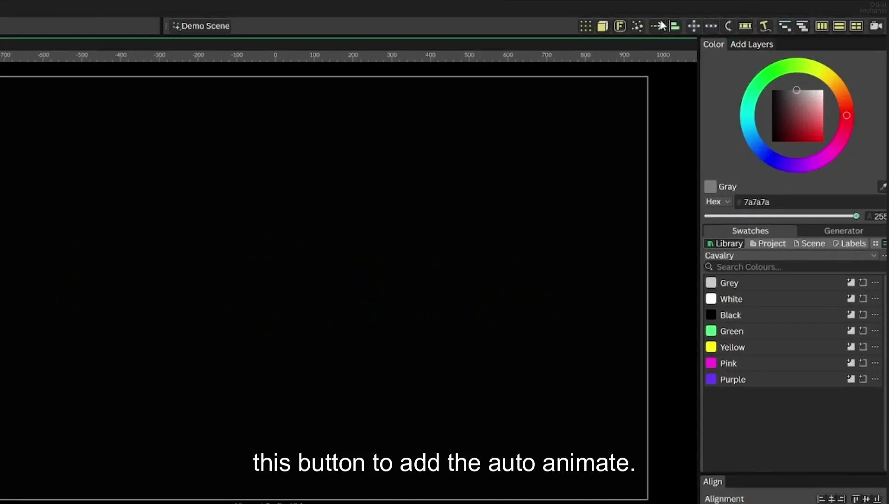Open the Swatches tab
Image resolution: width=889 pixels, height=504 pixels.
pyautogui.click(x=750, y=231)
